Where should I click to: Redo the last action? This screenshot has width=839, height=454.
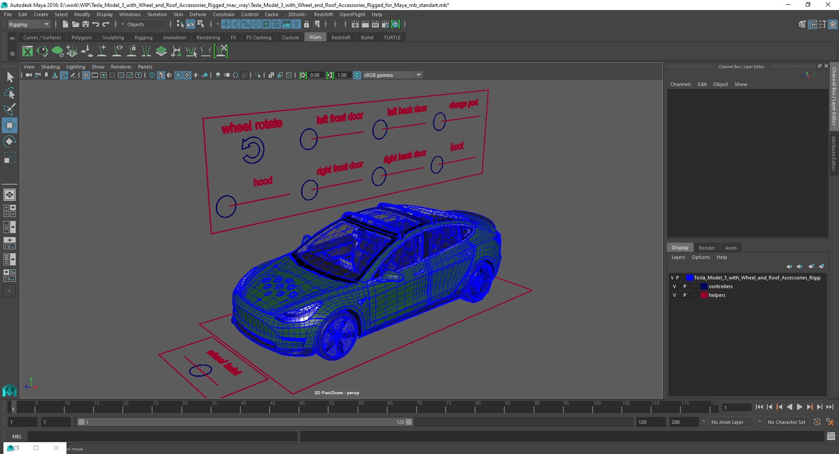(x=106, y=24)
